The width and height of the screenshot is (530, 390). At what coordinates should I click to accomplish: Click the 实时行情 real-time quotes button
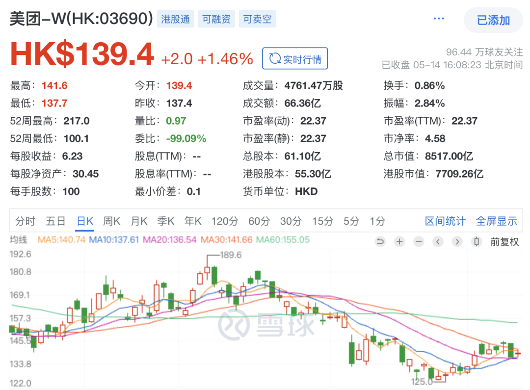click(x=295, y=58)
